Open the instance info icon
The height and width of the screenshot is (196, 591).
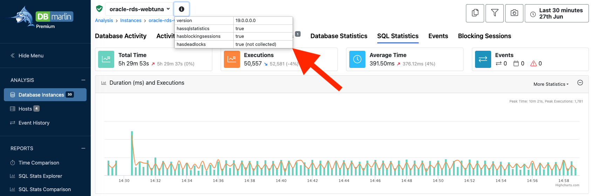click(181, 9)
